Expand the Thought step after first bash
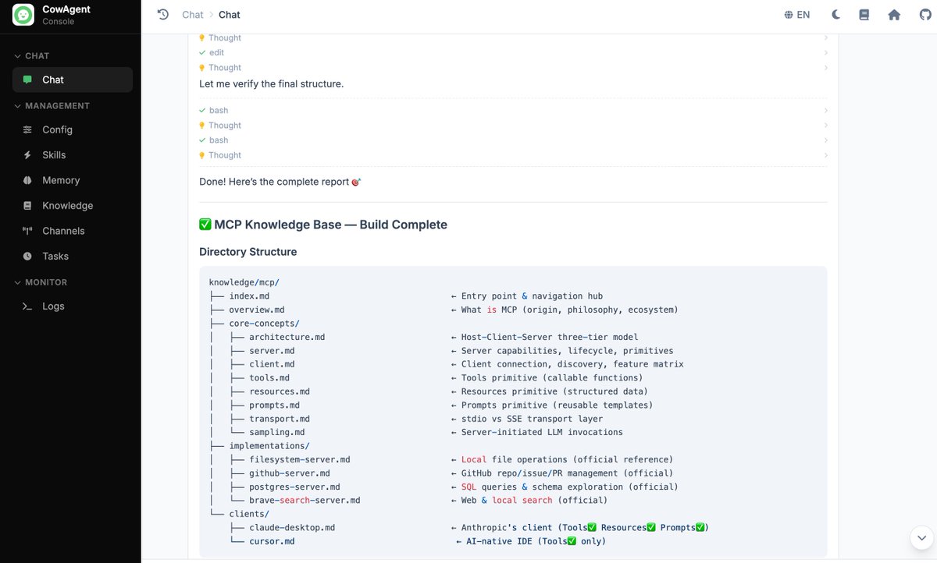This screenshot has width=937, height=563. tap(513, 125)
